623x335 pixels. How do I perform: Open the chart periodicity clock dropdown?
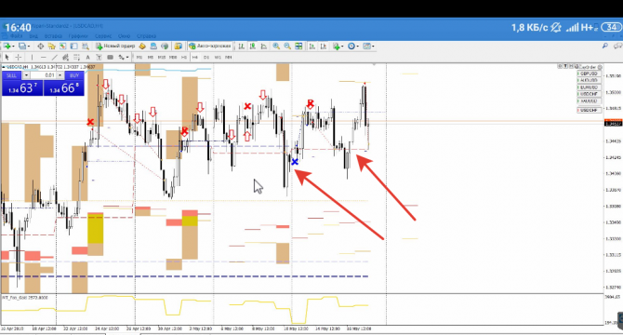click(352, 47)
